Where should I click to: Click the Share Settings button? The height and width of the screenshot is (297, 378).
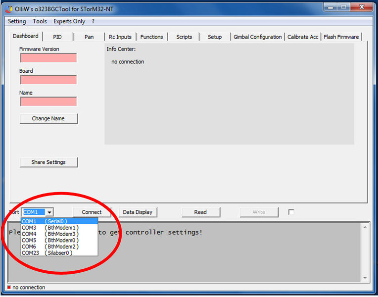click(48, 162)
